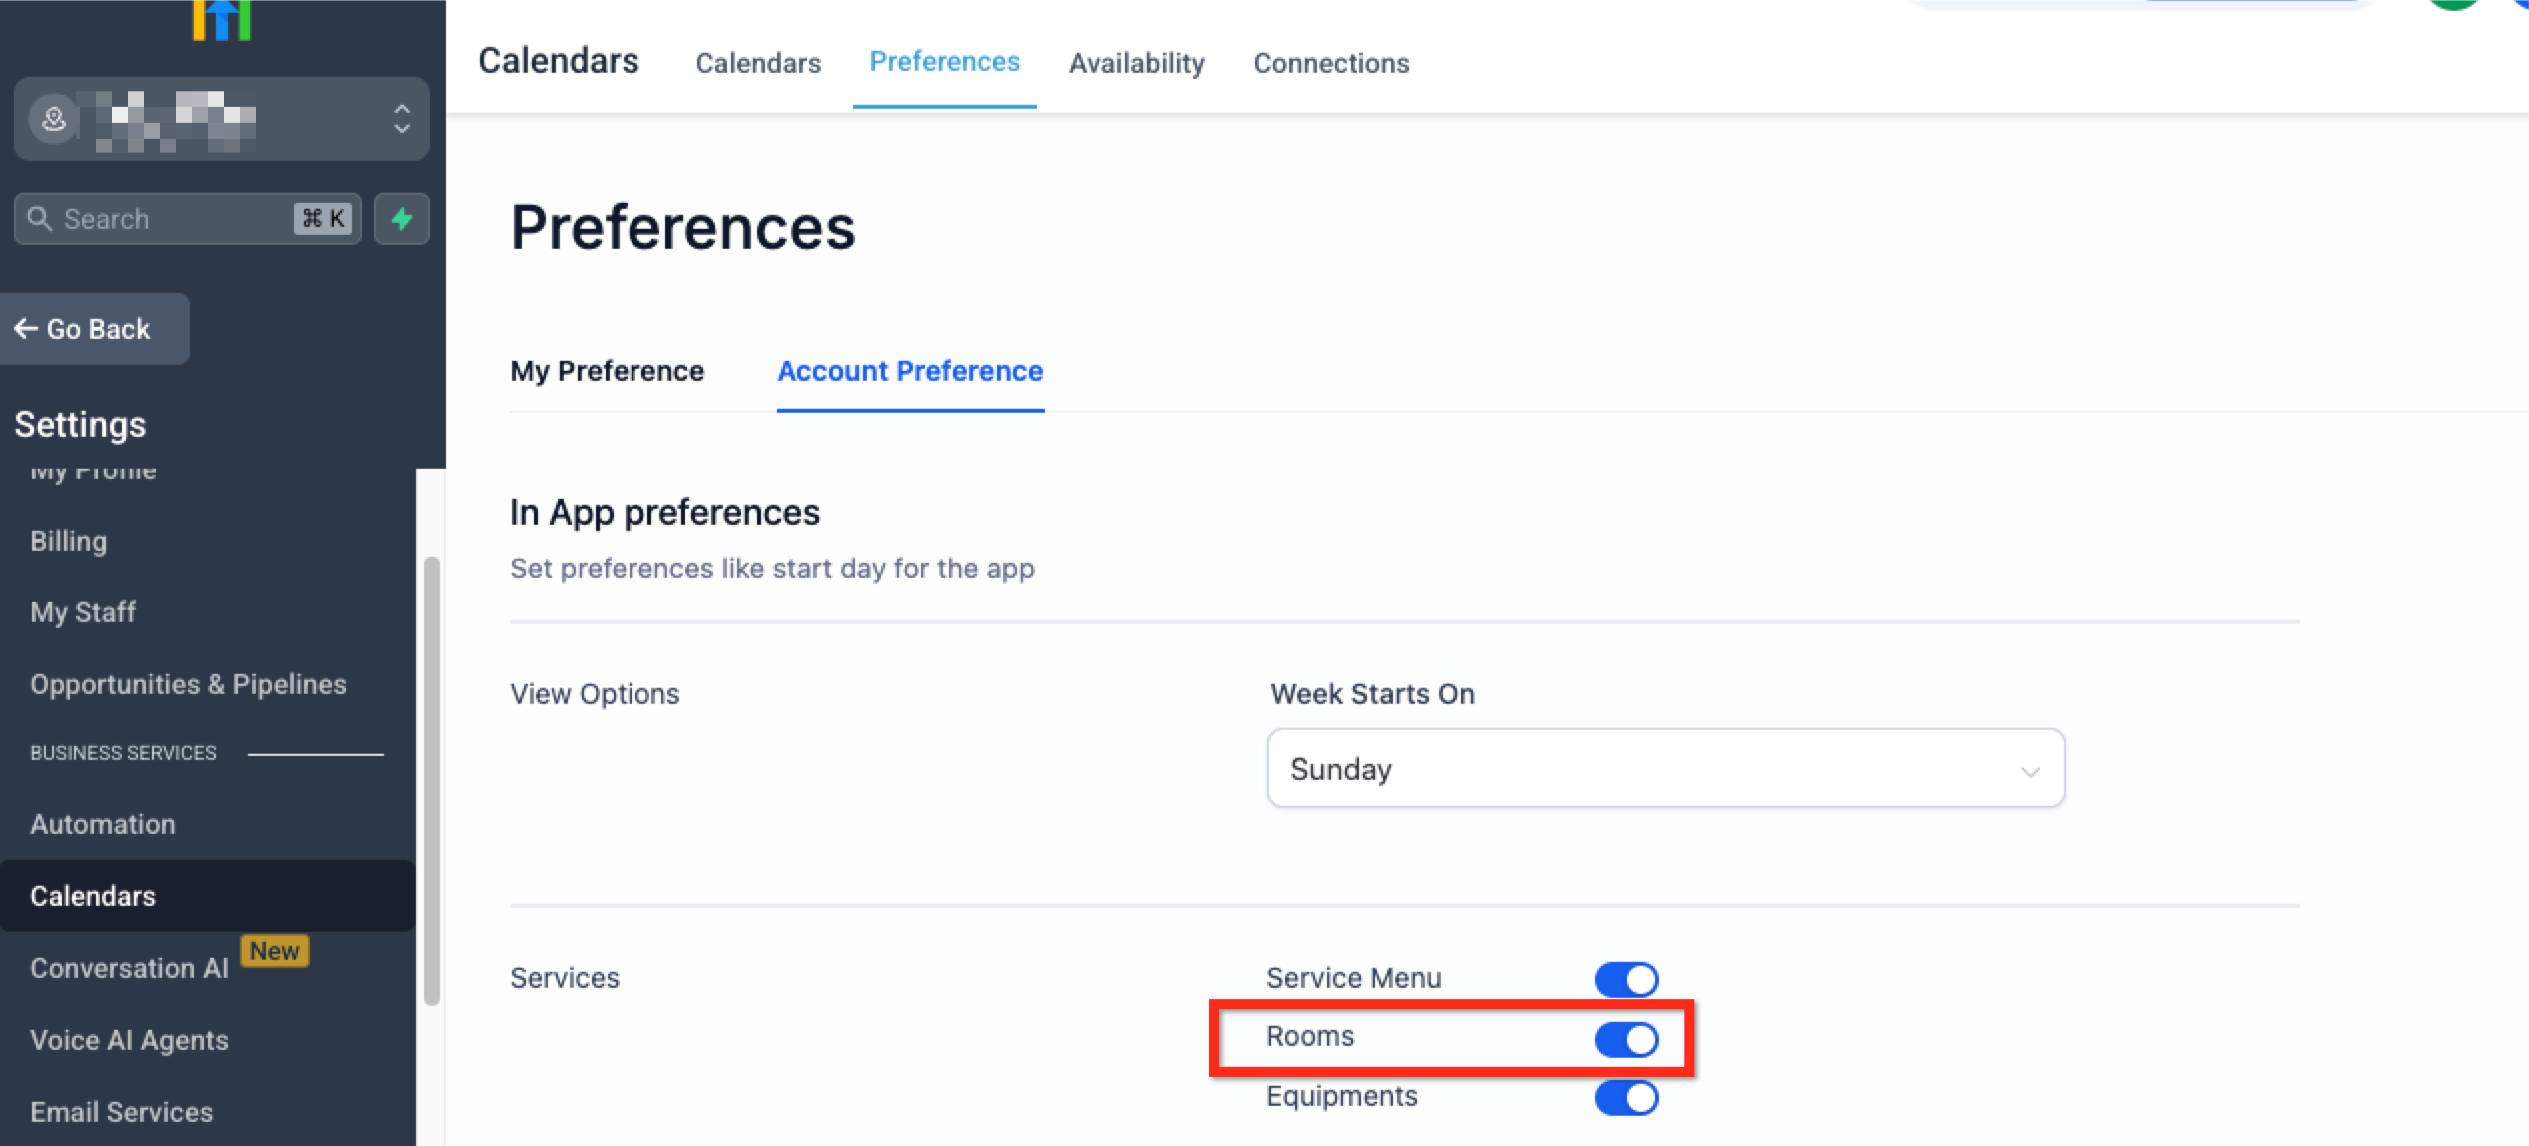Open the Week Starts On dropdown
The height and width of the screenshot is (1146, 2529).
pos(1665,768)
